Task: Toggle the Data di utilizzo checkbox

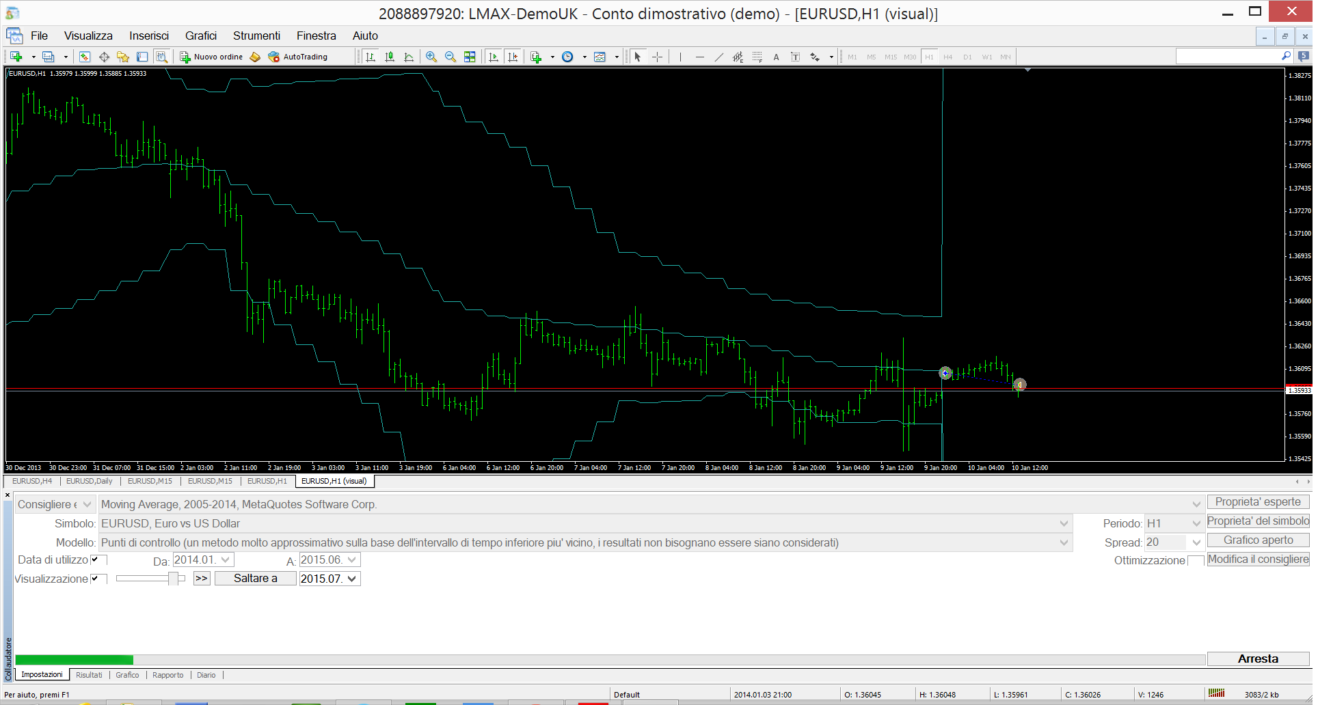Action: coord(95,559)
